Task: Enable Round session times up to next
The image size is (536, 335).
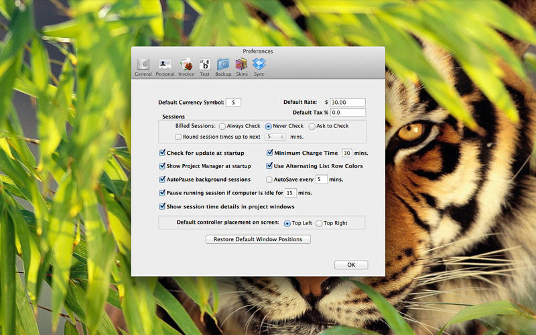Action: [178, 137]
